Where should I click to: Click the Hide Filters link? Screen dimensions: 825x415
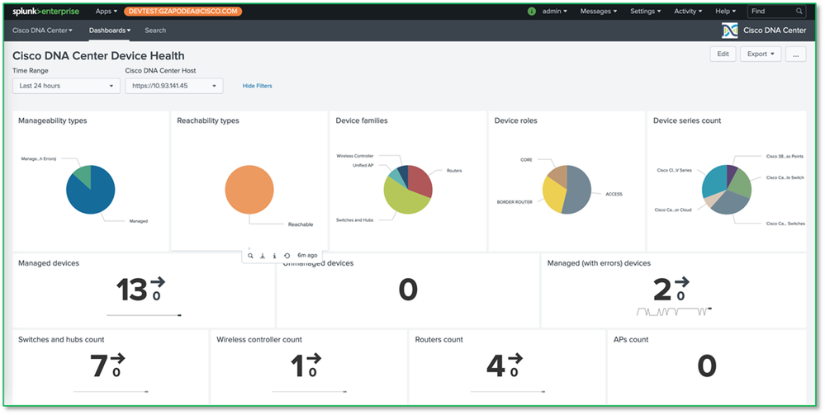click(258, 86)
